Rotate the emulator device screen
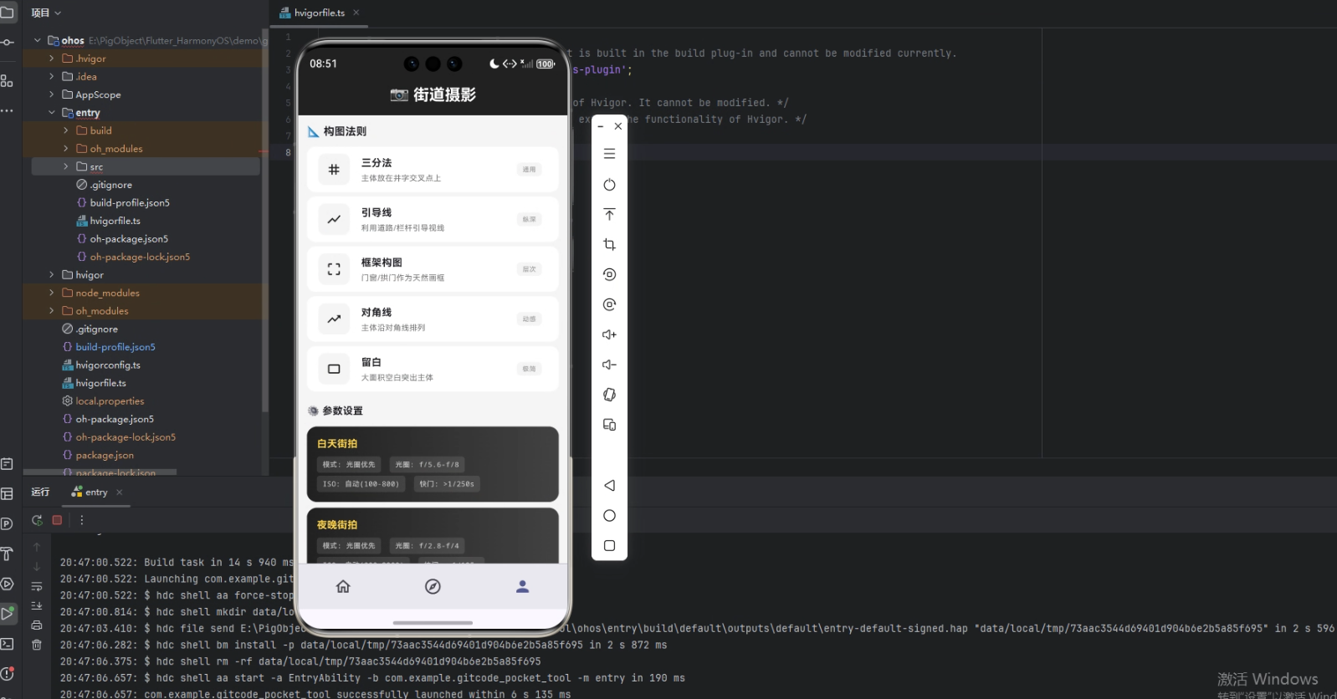This screenshot has width=1337, height=699. pyautogui.click(x=609, y=395)
